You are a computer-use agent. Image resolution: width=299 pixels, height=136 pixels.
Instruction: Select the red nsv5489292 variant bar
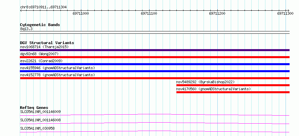pyautogui.click(x=233, y=85)
